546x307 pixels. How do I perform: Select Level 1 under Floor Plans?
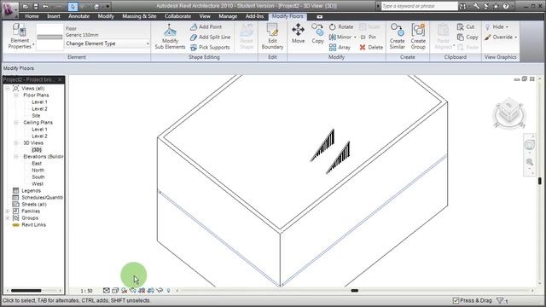39,102
